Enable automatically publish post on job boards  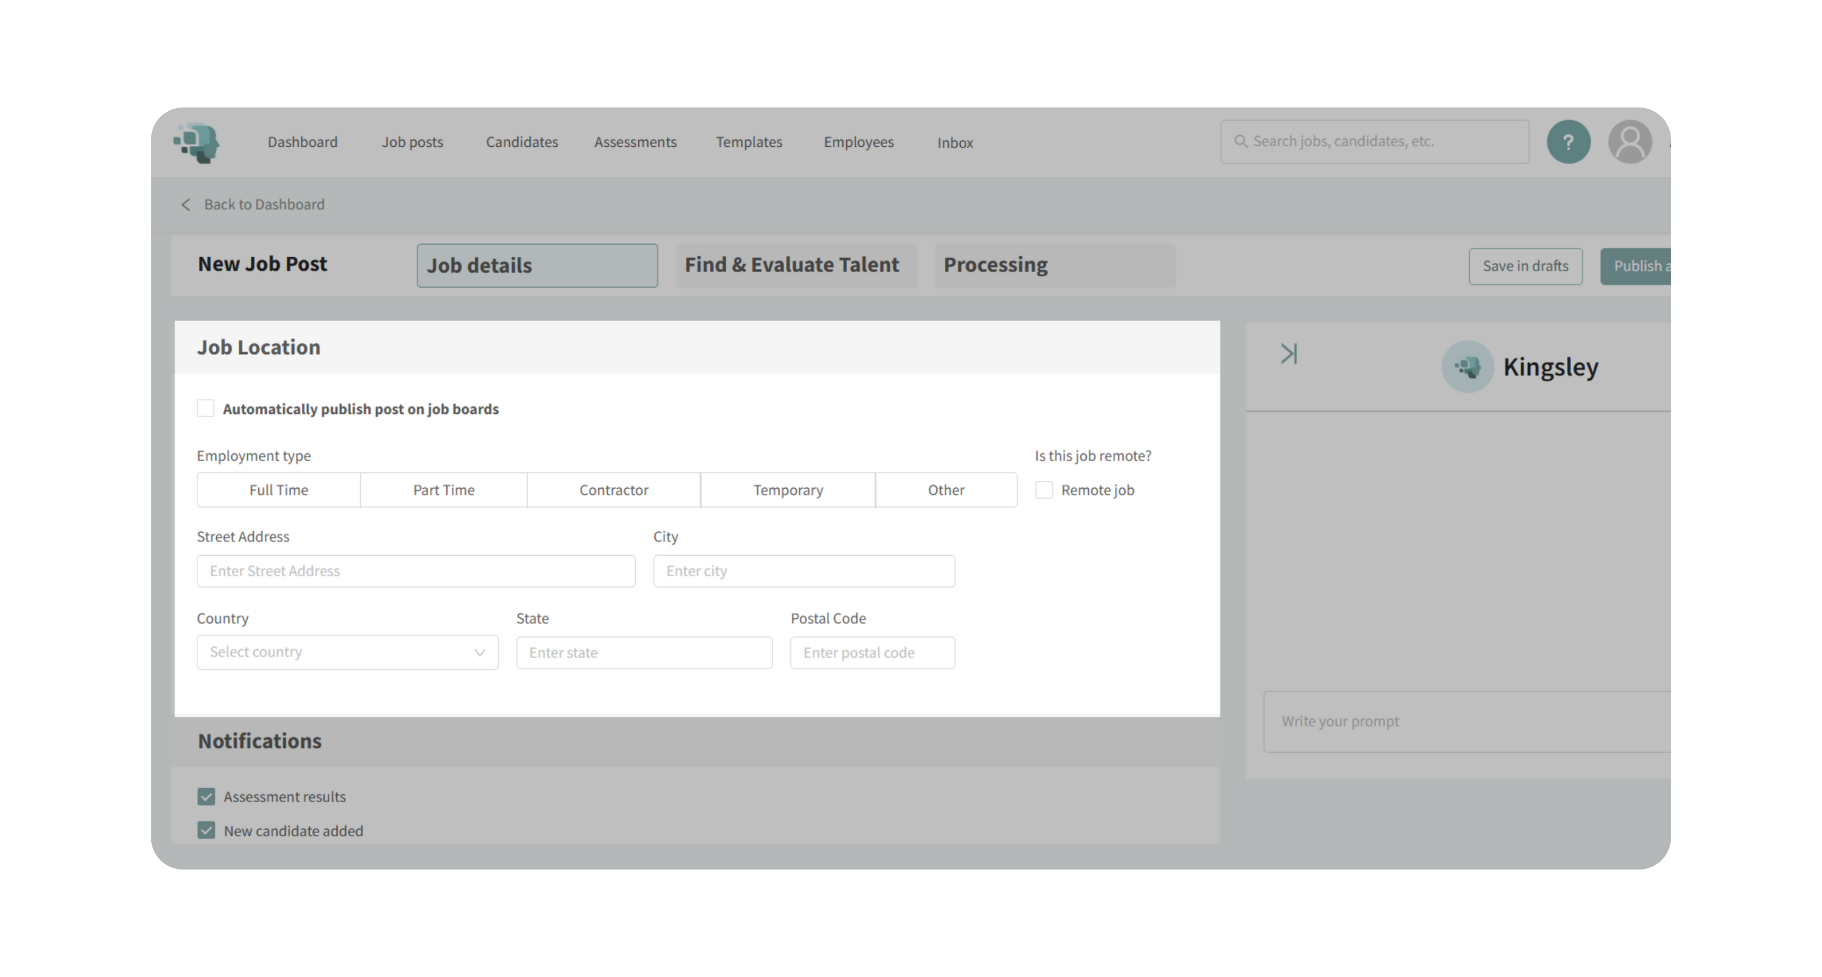[206, 409]
